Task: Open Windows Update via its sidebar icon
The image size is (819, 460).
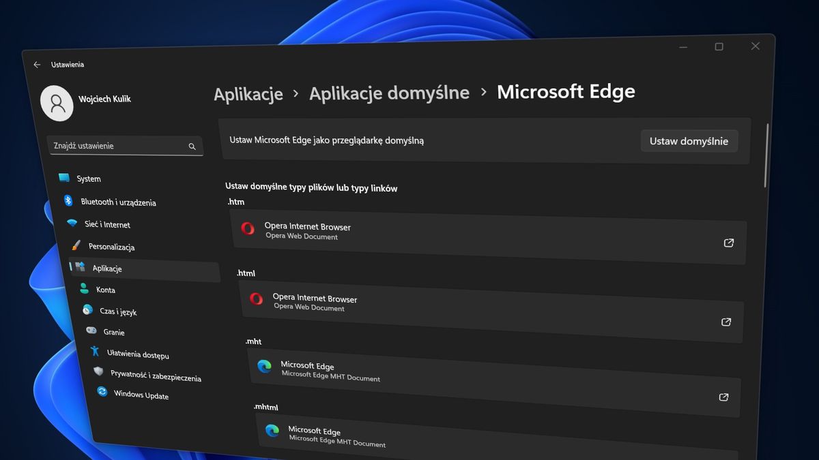Action: coord(102,392)
